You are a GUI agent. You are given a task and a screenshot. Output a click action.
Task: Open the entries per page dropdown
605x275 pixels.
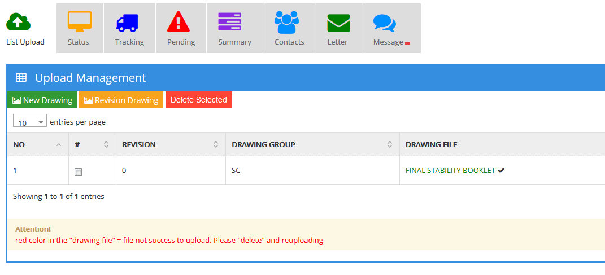(x=29, y=122)
